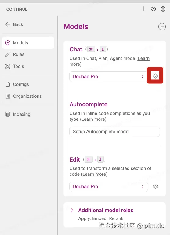The image size is (170, 235).
Task: Open the Edit model Doubao Pro dropdown
Action: coord(109,187)
